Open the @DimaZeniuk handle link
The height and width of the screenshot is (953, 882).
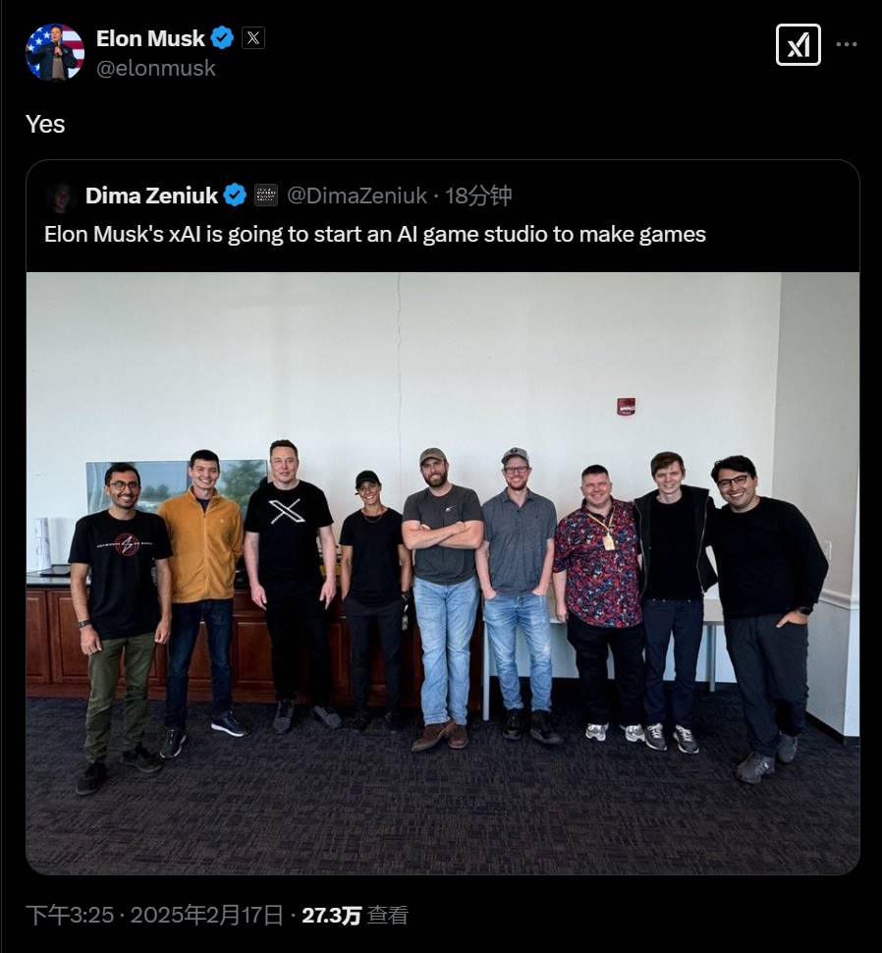(x=357, y=196)
